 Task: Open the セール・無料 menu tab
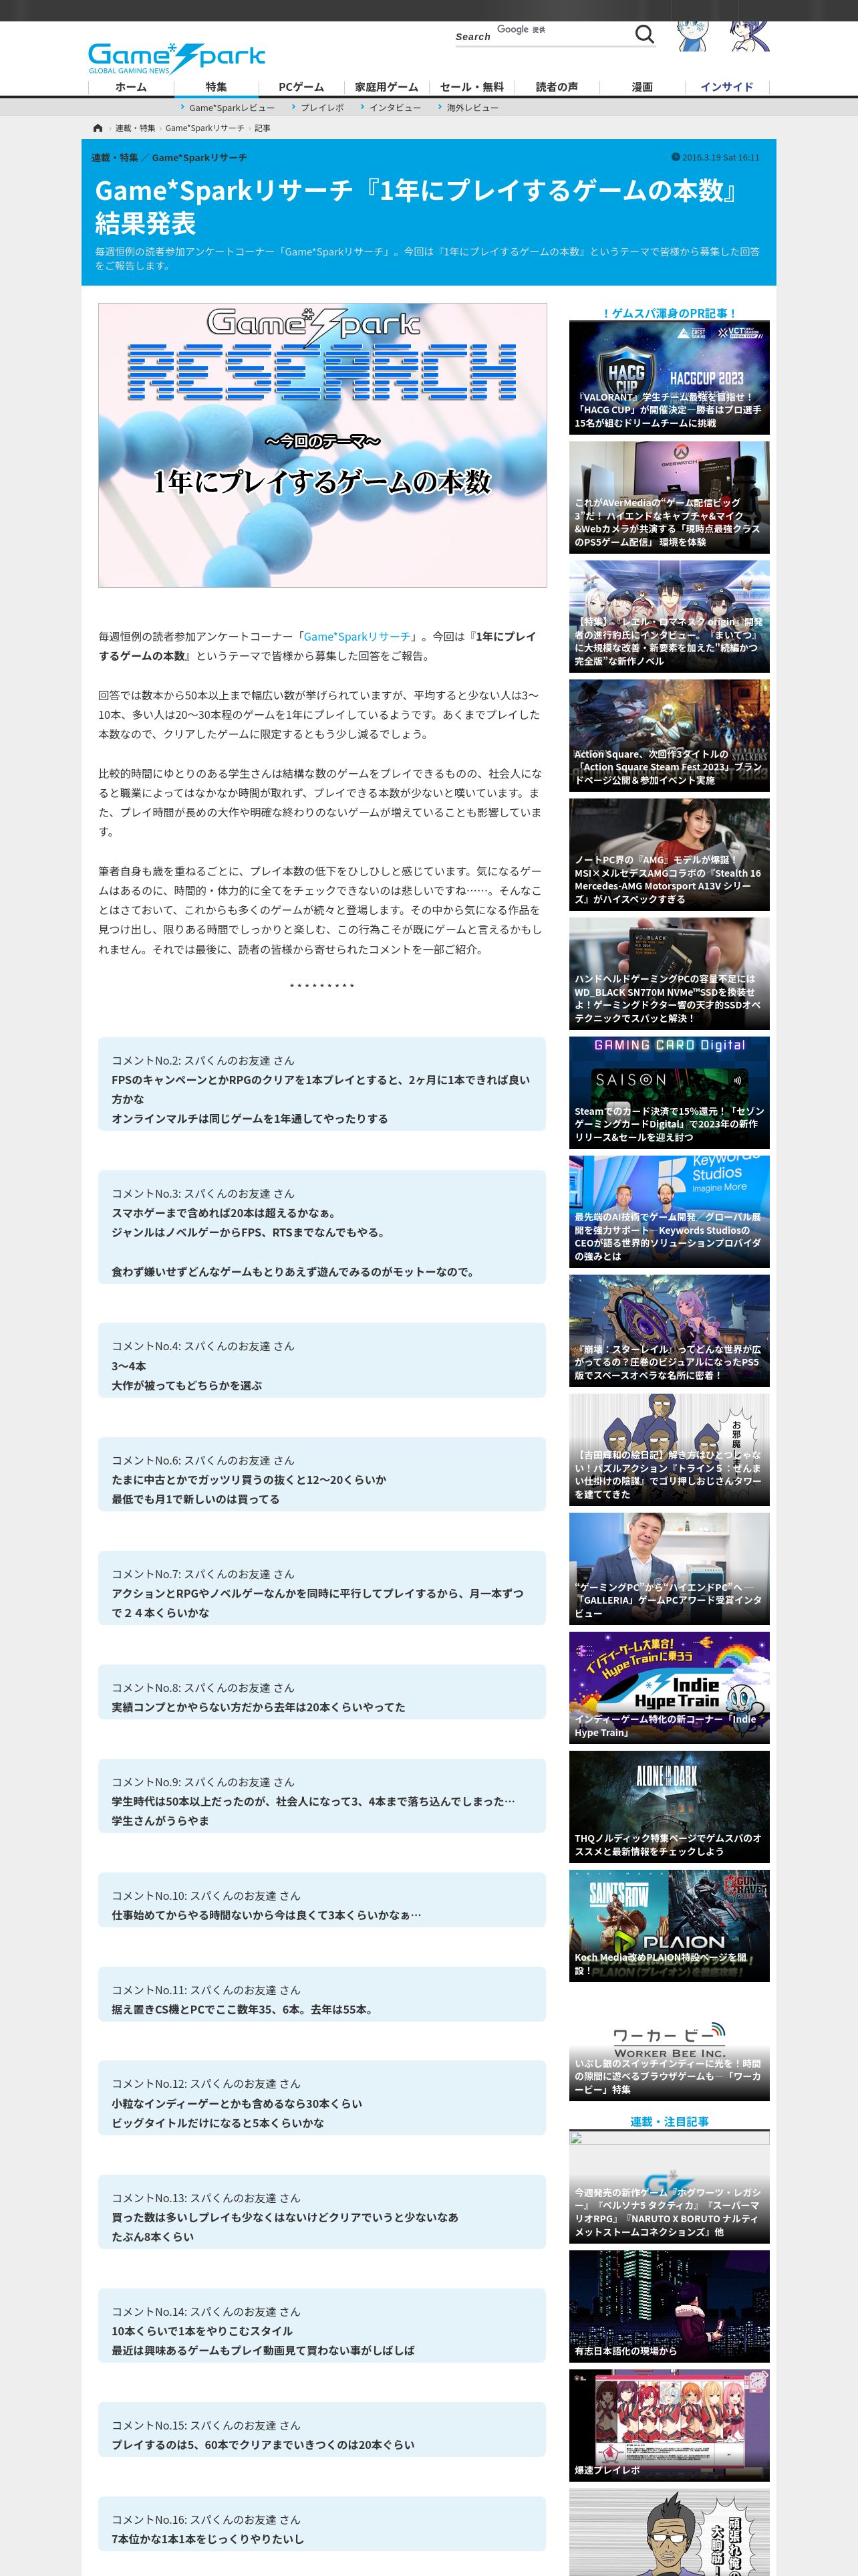point(472,87)
